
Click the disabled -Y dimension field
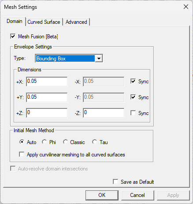pyautogui.click(x=104, y=97)
